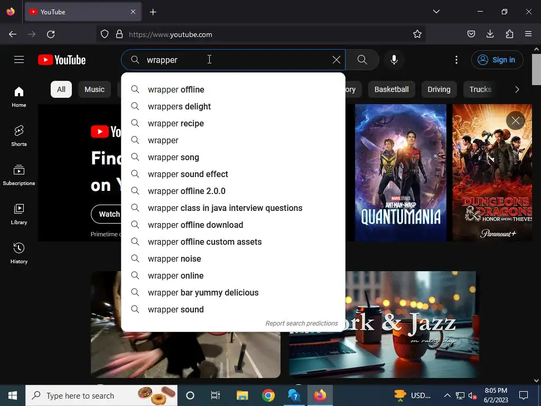Click the muted volume tray icon
541x406 pixels.
point(472,395)
